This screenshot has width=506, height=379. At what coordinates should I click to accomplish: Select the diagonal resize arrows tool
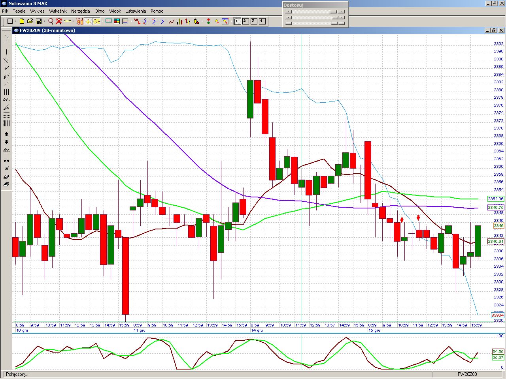point(6,169)
